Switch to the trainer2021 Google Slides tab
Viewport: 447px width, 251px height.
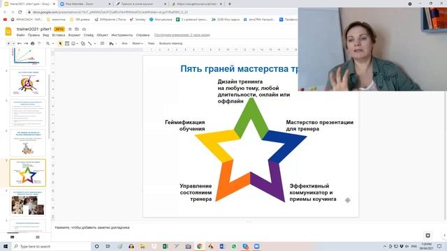coord(29,4)
